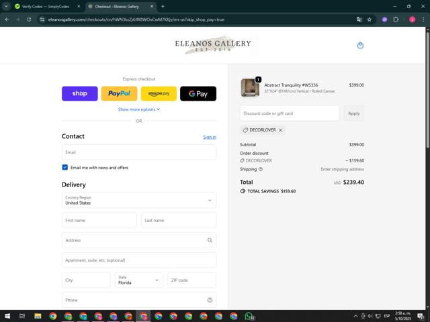Open the cart bag icon
This screenshot has width=430, height=322.
pyautogui.click(x=360, y=46)
